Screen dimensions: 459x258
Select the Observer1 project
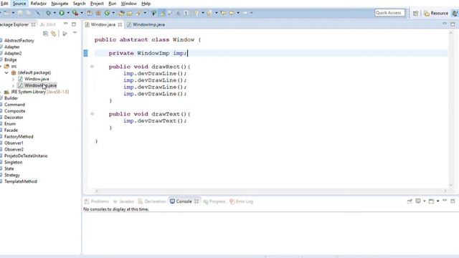pyautogui.click(x=14, y=143)
